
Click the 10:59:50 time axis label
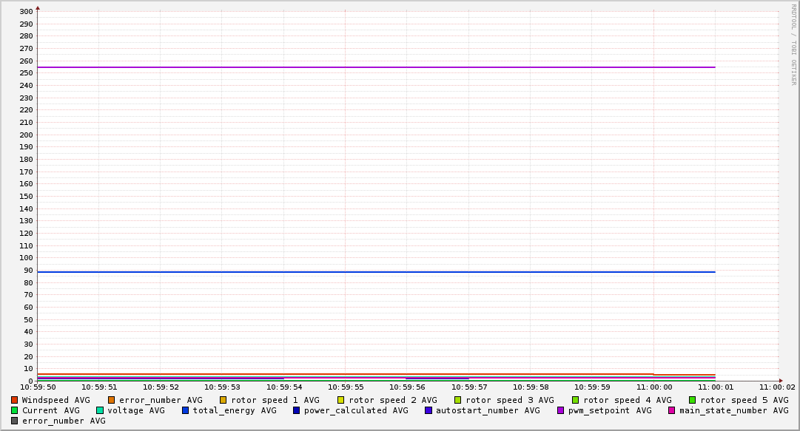point(38,387)
